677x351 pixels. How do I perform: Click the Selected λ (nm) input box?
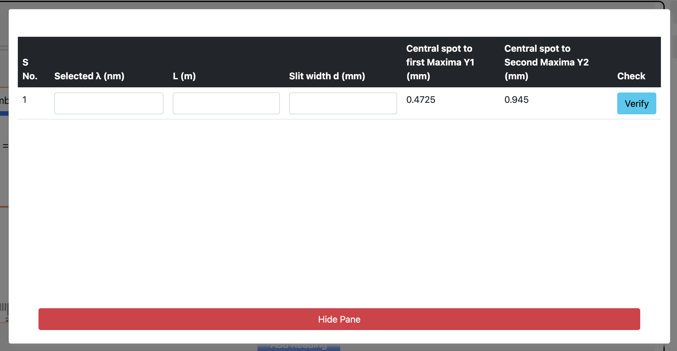pos(109,103)
